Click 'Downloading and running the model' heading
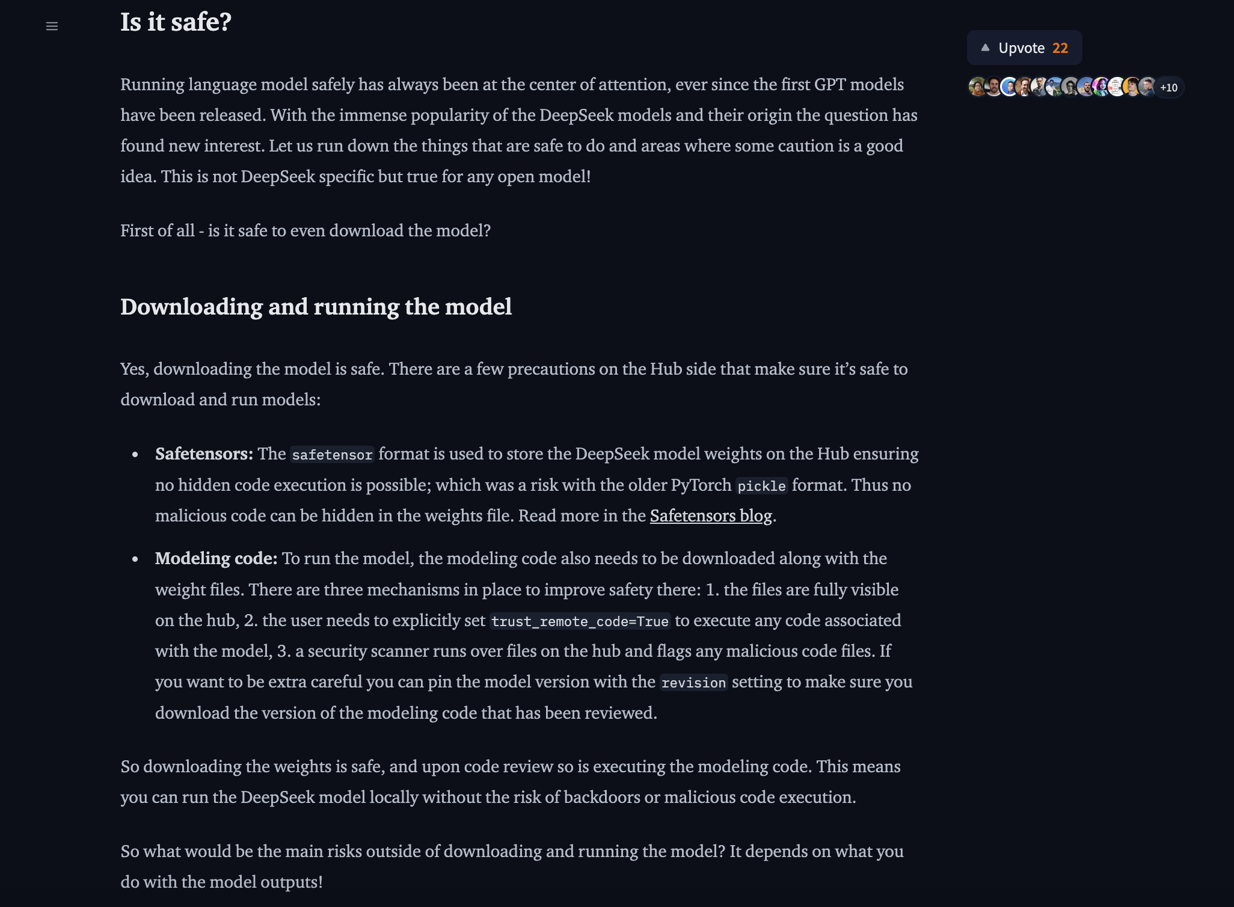 tap(316, 307)
